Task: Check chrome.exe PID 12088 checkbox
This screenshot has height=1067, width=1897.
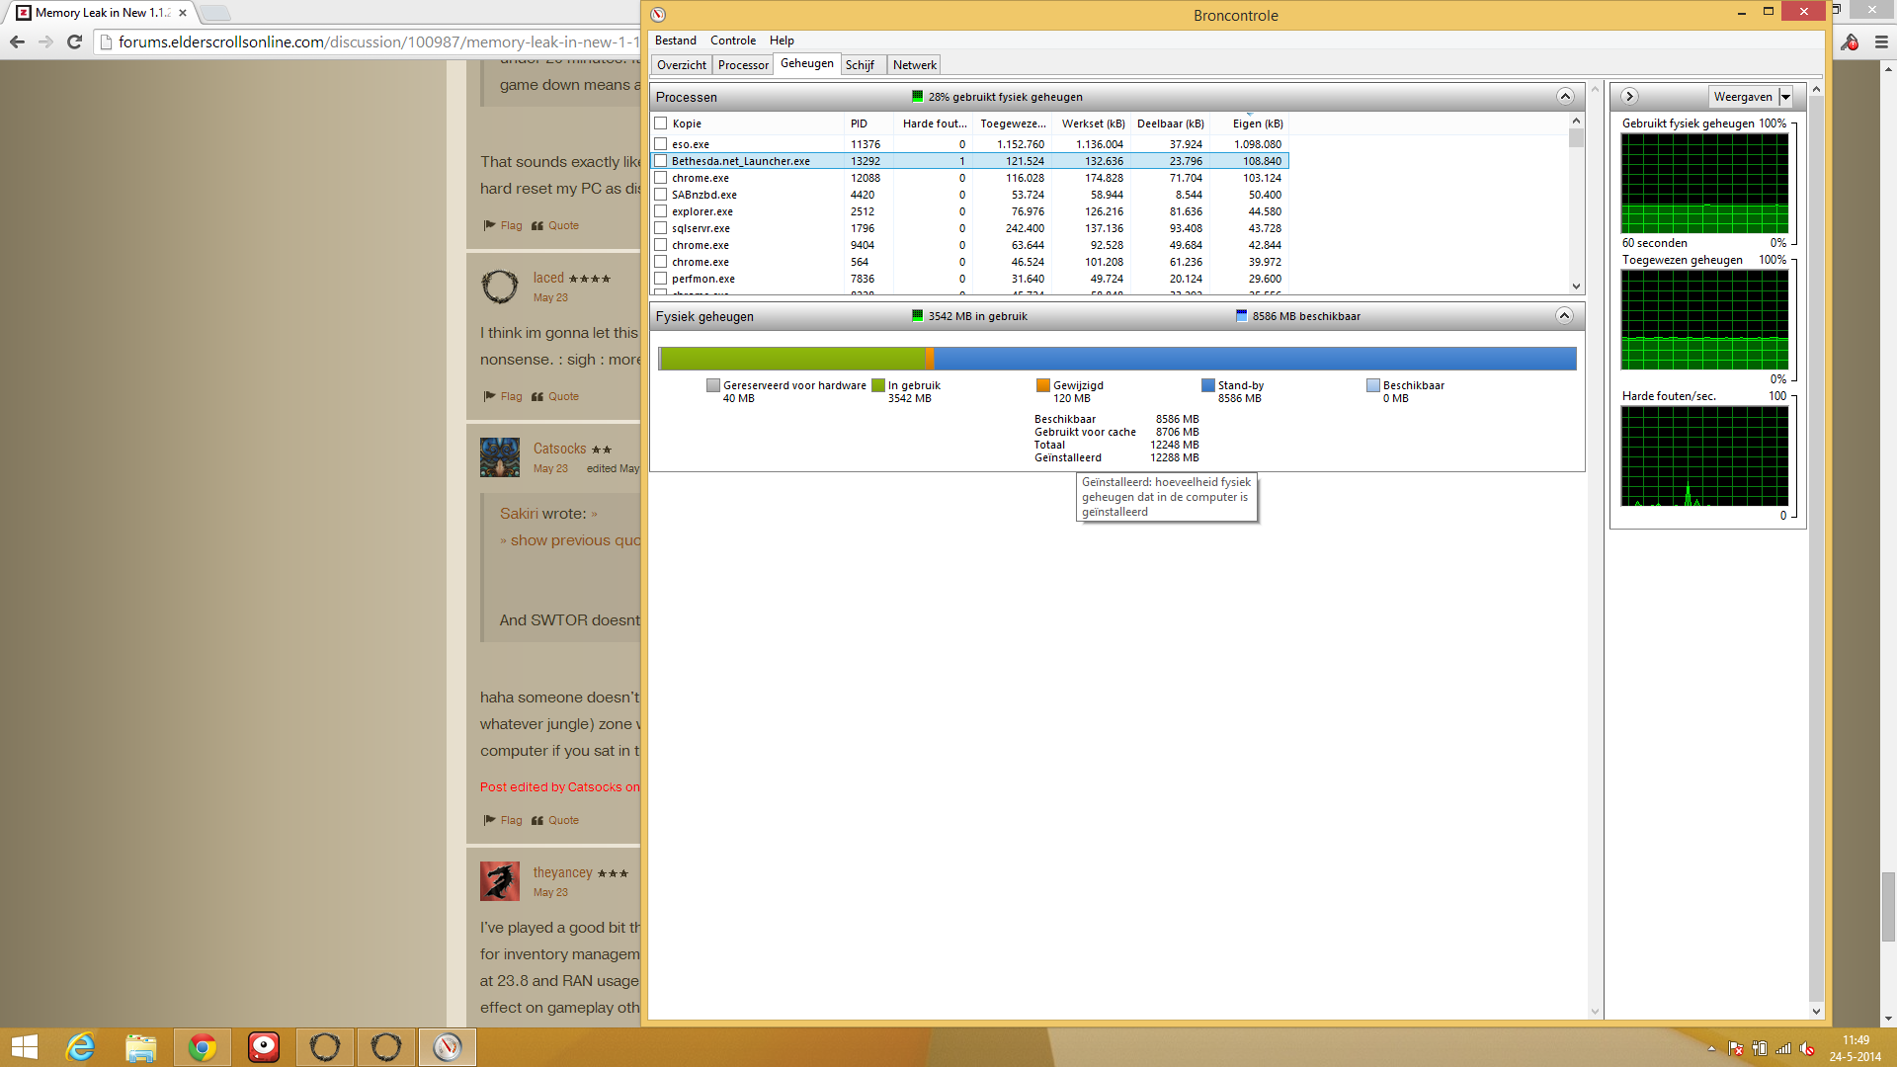Action: point(661,178)
